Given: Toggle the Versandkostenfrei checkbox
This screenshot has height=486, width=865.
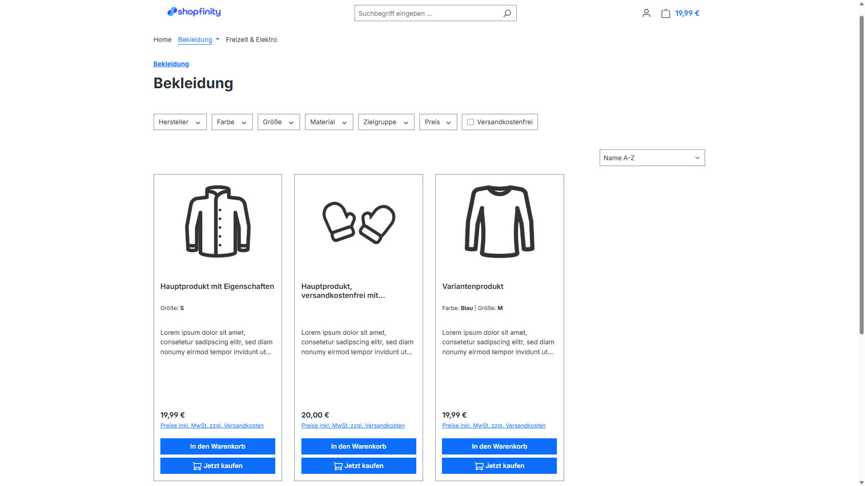Looking at the screenshot, I should click(471, 122).
